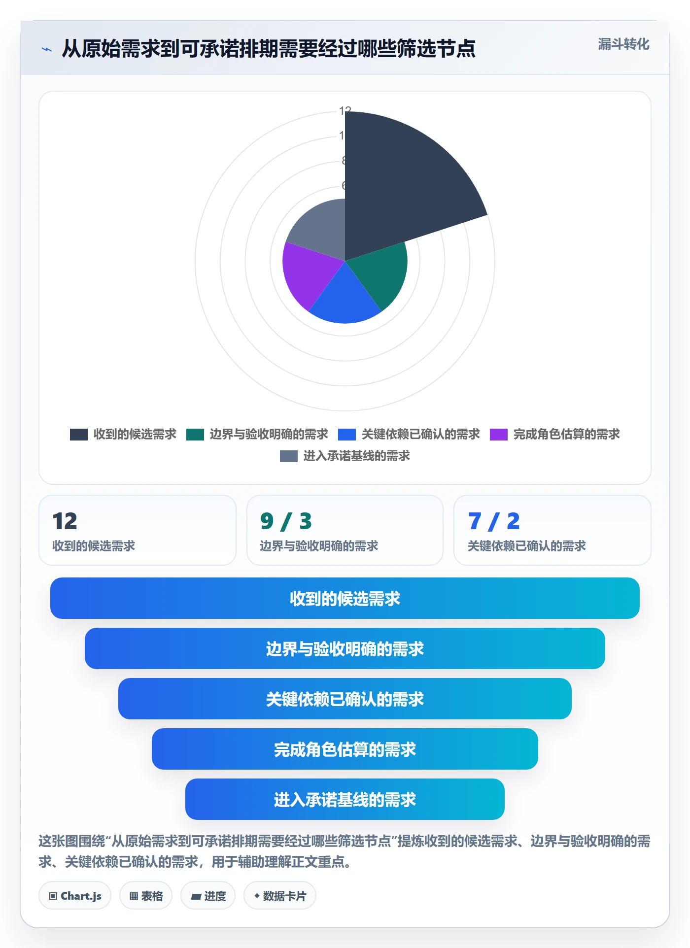Click the 关键依赖已确认的需求 funnel bar
Viewport: 690px width, 948px height.
345,699
